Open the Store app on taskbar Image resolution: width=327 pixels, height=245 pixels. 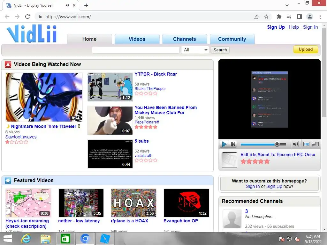point(65,239)
